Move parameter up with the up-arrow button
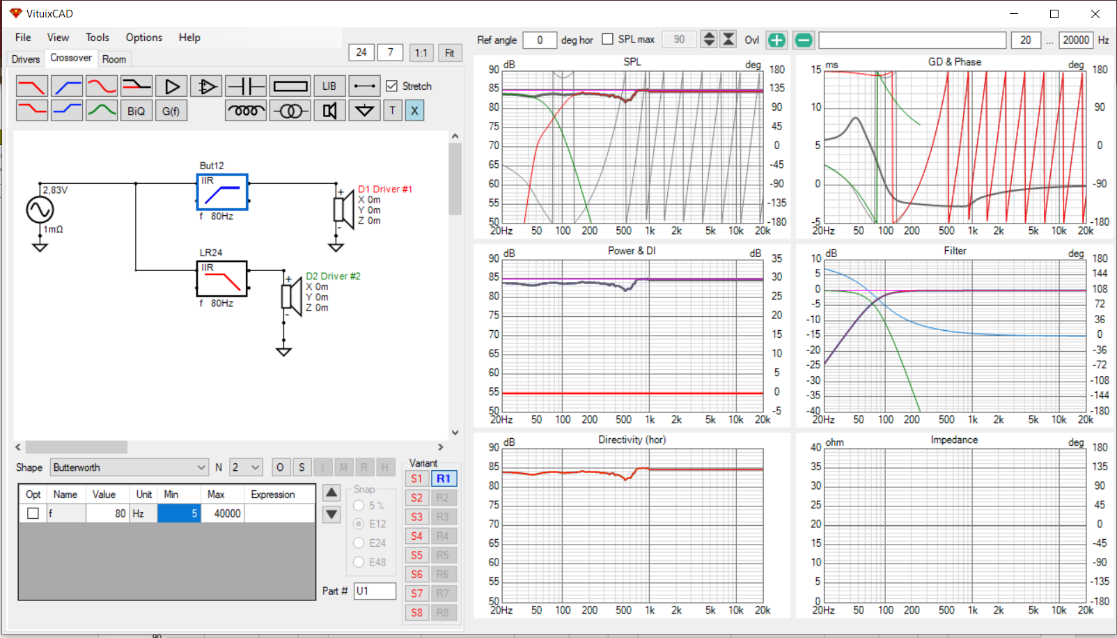1117x638 pixels. click(331, 493)
